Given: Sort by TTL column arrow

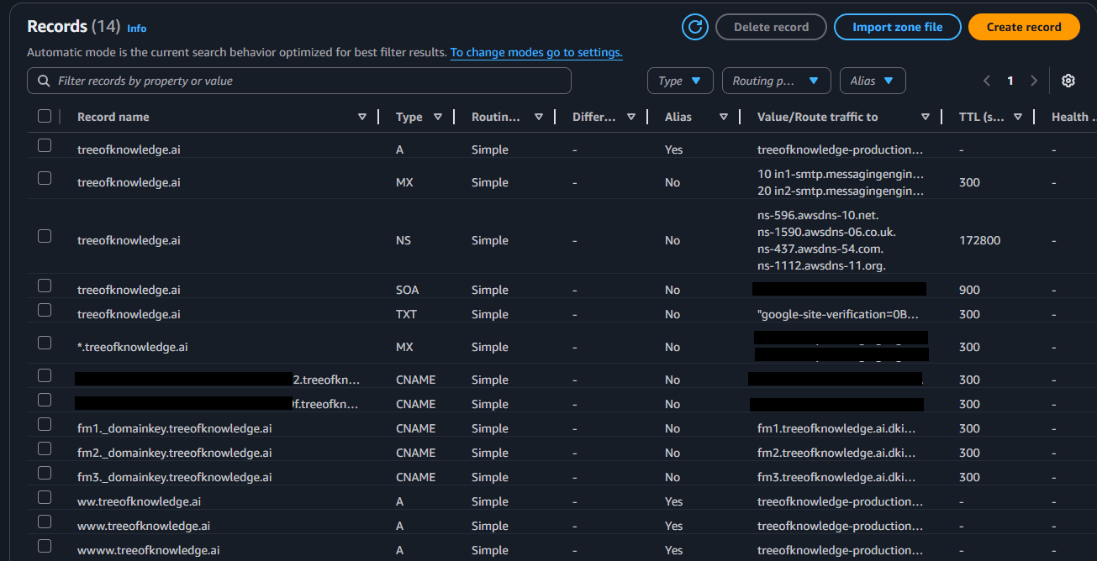Looking at the screenshot, I should 1018,117.
